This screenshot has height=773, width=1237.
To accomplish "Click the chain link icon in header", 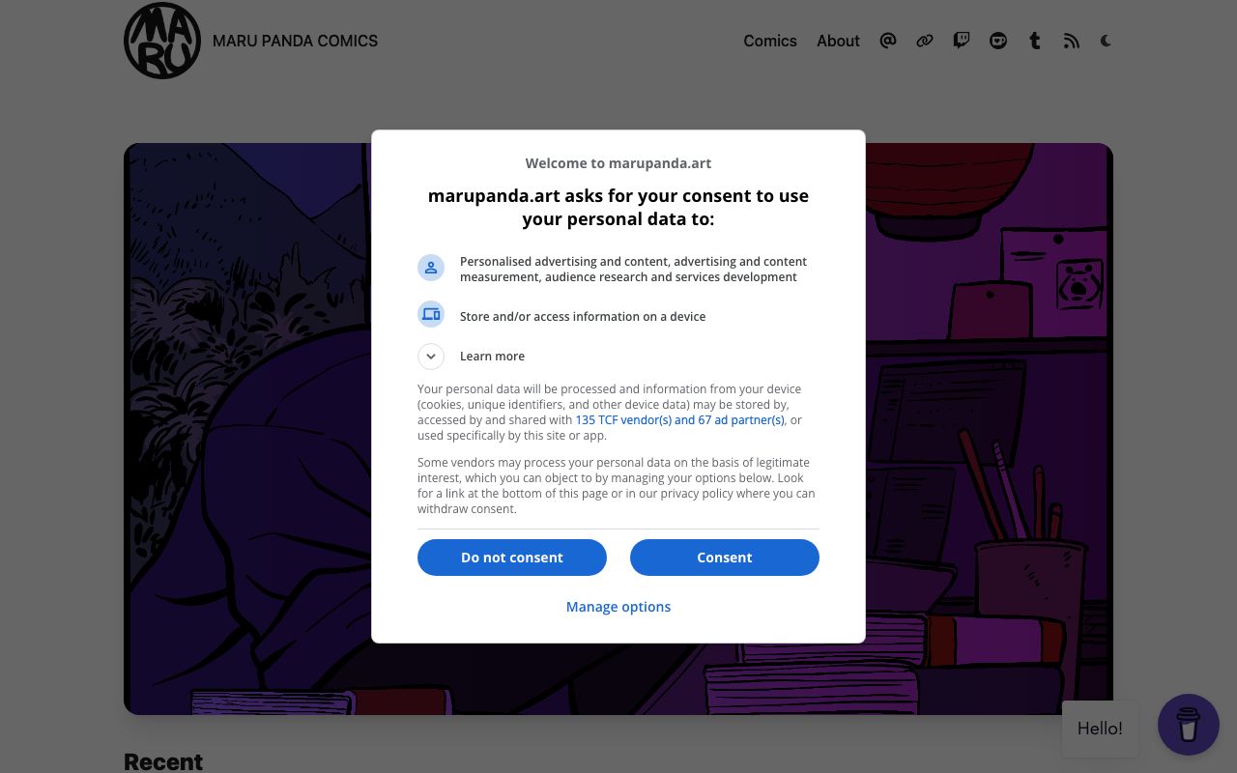I will 925,41.
